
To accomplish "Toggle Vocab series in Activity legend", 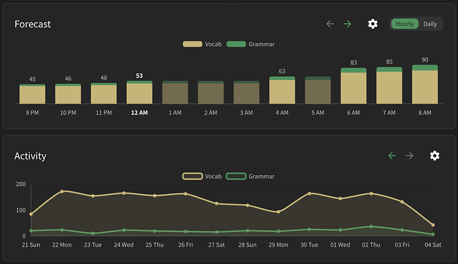I will pyautogui.click(x=202, y=176).
